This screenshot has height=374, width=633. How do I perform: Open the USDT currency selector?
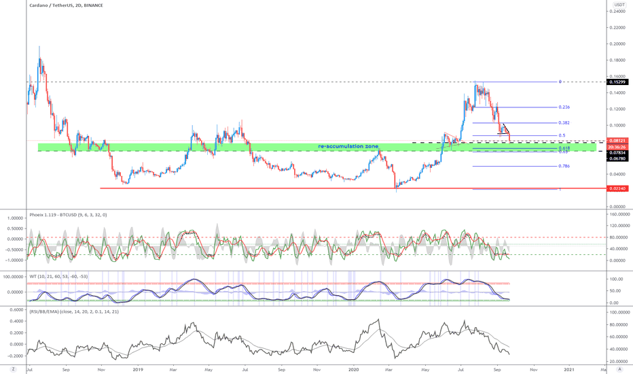[619, 5]
